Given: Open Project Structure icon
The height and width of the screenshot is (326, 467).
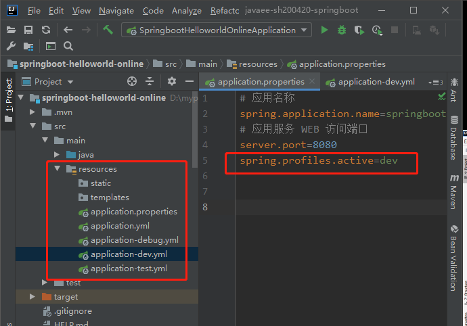Looking at the screenshot, I should point(28,47).
